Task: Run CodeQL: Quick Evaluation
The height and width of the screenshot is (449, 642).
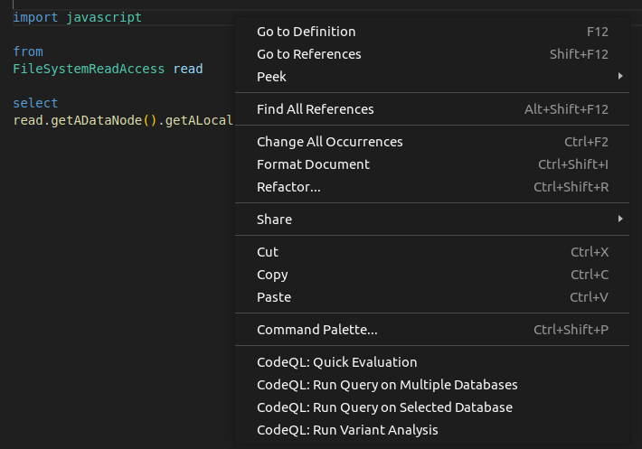Action: click(337, 362)
